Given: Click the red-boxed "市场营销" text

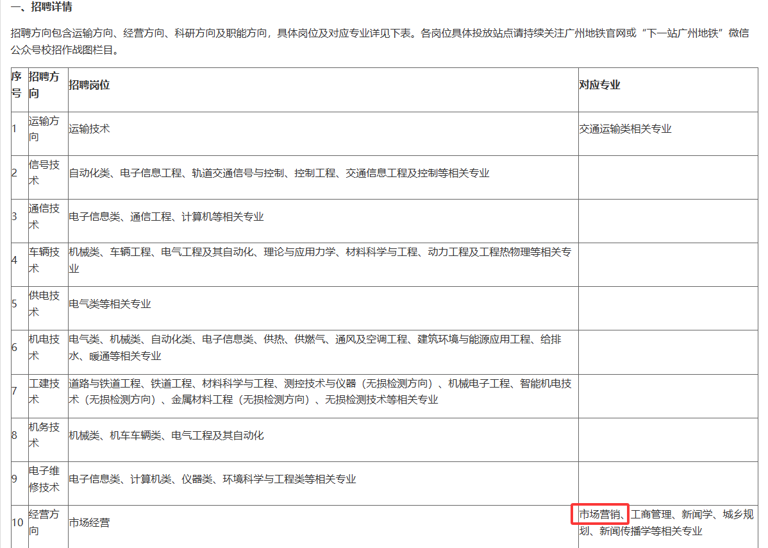Looking at the screenshot, I should pyautogui.click(x=599, y=514).
